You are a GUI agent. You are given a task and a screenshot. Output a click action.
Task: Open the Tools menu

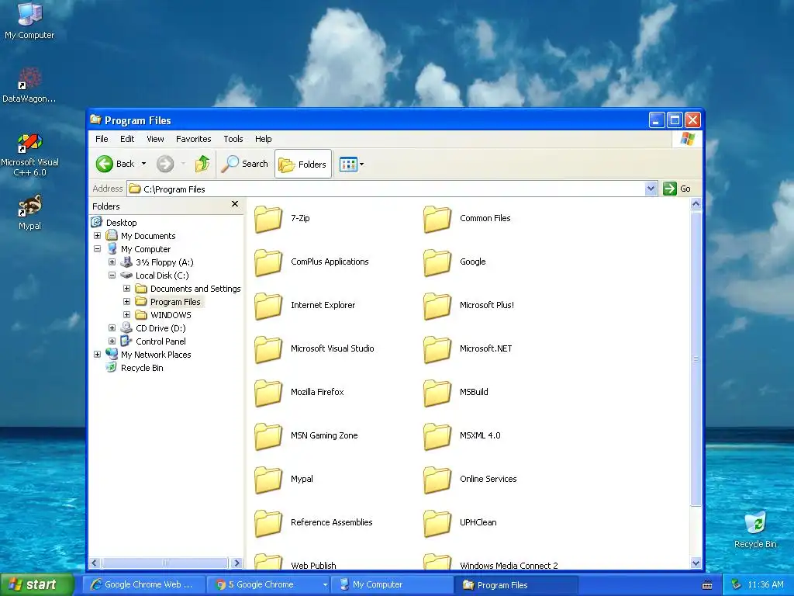pyautogui.click(x=233, y=139)
